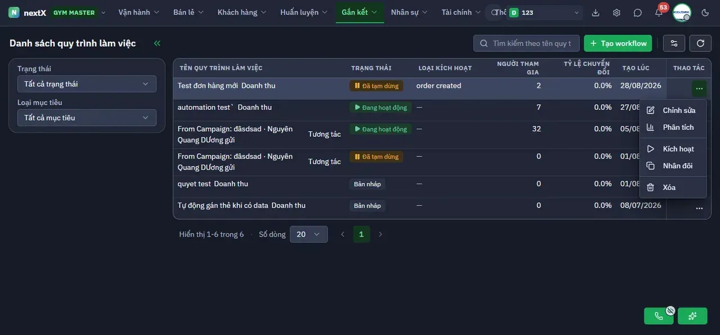
Task: Click the 'order created' trigger cell
Action: (439, 86)
